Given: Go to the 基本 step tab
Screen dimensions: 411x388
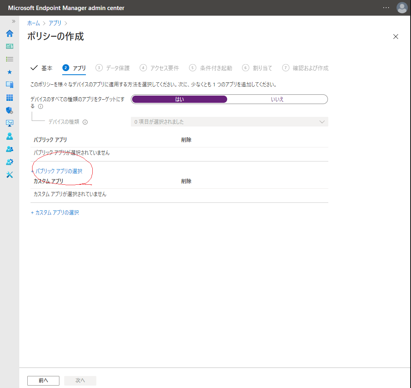Looking at the screenshot, I should [41, 68].
